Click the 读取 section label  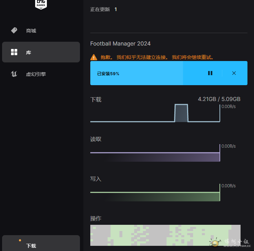96,139
